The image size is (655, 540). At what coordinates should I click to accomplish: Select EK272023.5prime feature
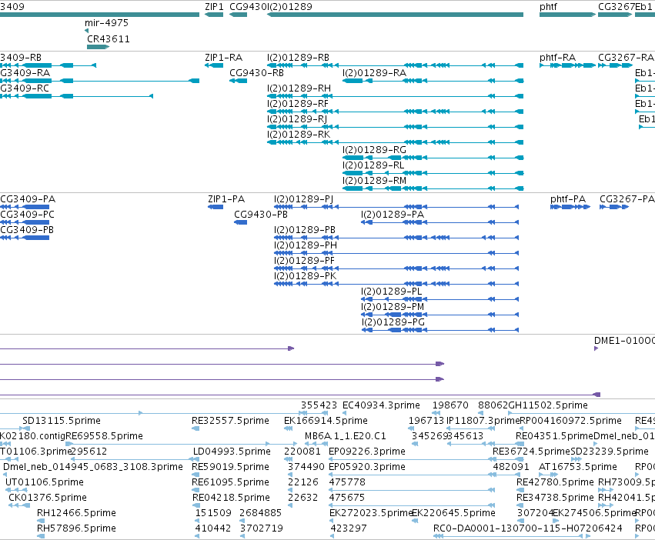(x=370, y=514)
